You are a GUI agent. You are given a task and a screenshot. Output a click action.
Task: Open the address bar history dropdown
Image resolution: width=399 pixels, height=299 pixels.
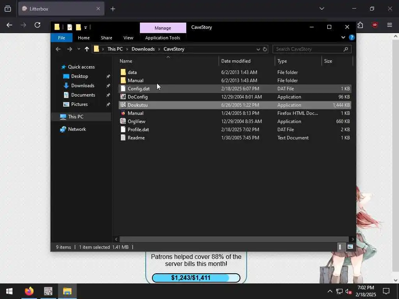point(258,49)
